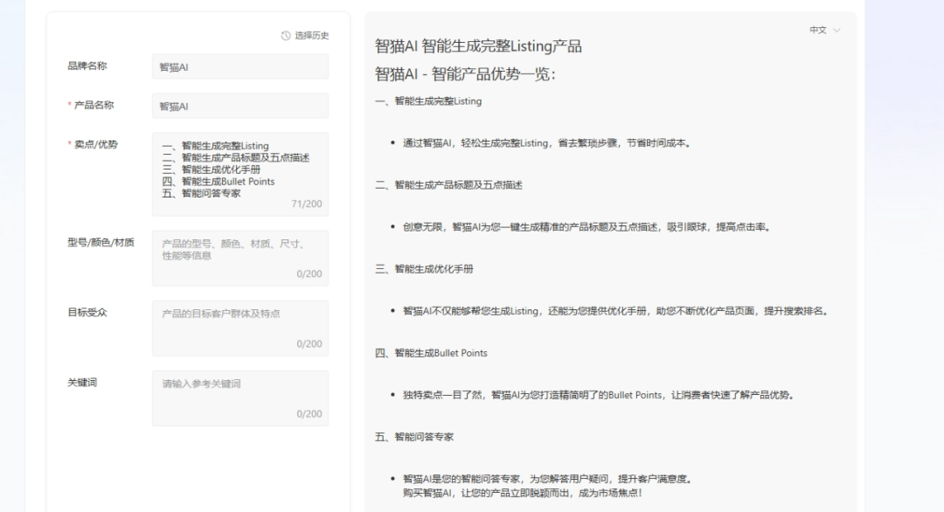
Task: Select the 智能问答专家 section title
Action: [415, 436]
